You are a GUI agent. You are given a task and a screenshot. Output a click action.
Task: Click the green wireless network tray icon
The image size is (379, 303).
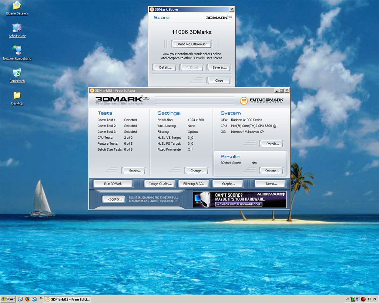353,299
